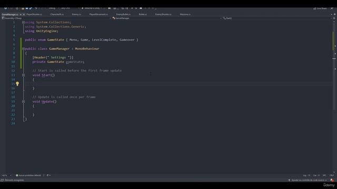Screen dimensions: 337x189
Task: Click the CRLF line ending indicator
Action: pos(332,175)
